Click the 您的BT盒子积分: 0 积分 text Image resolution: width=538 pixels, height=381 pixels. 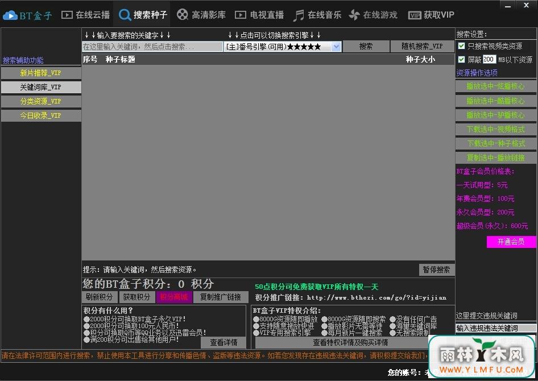point(148,284)
